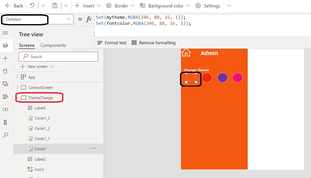Select Circle1 in the tree
This screenshot has width=311, height=178.
click(40, 149)
